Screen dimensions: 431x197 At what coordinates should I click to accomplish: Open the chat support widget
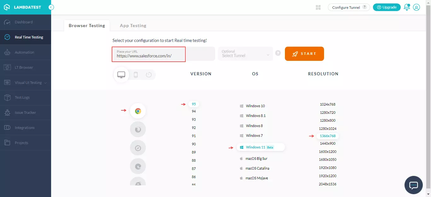pos(413,185)
